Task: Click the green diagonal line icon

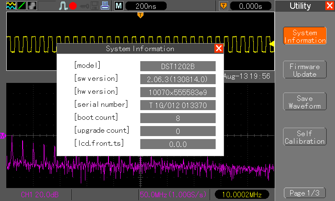Action: click(22, 5)
